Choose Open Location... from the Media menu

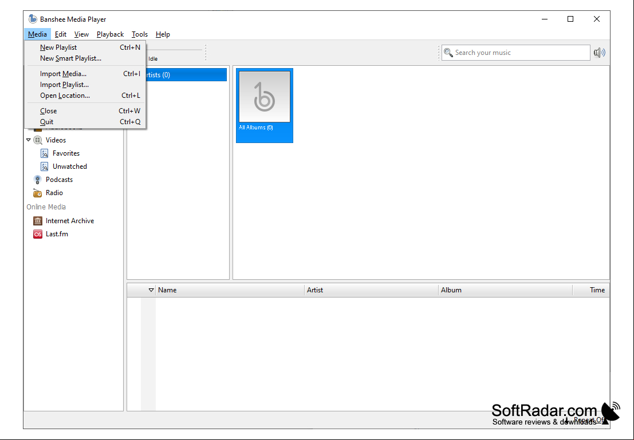[x=85, y=96]
